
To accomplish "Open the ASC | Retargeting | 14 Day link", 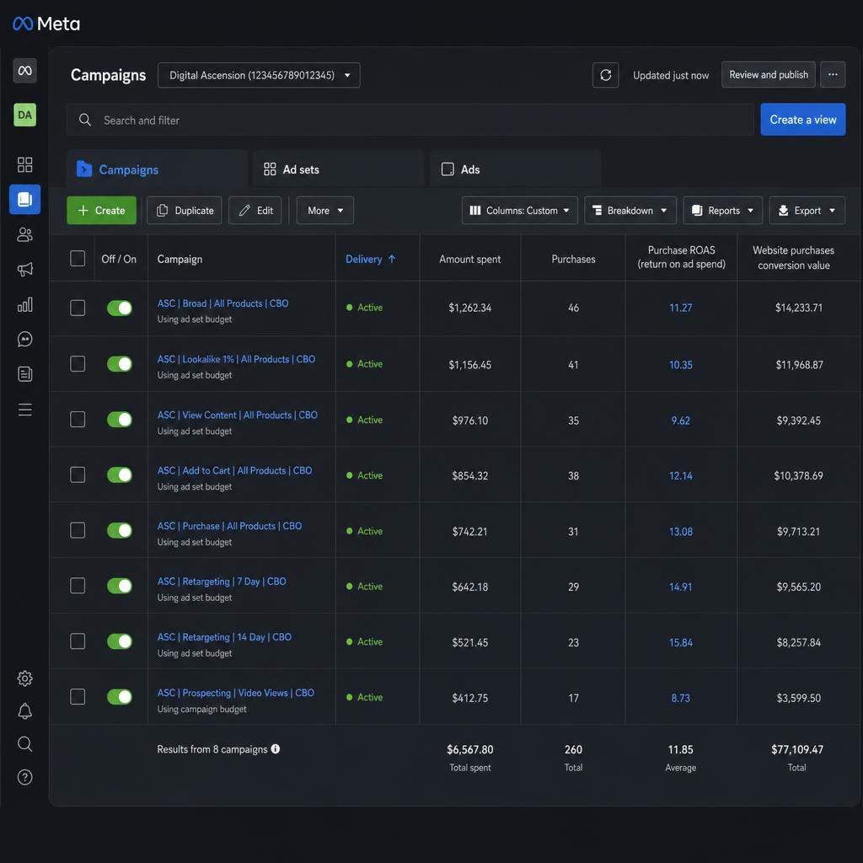I will [x=224, y=637].
